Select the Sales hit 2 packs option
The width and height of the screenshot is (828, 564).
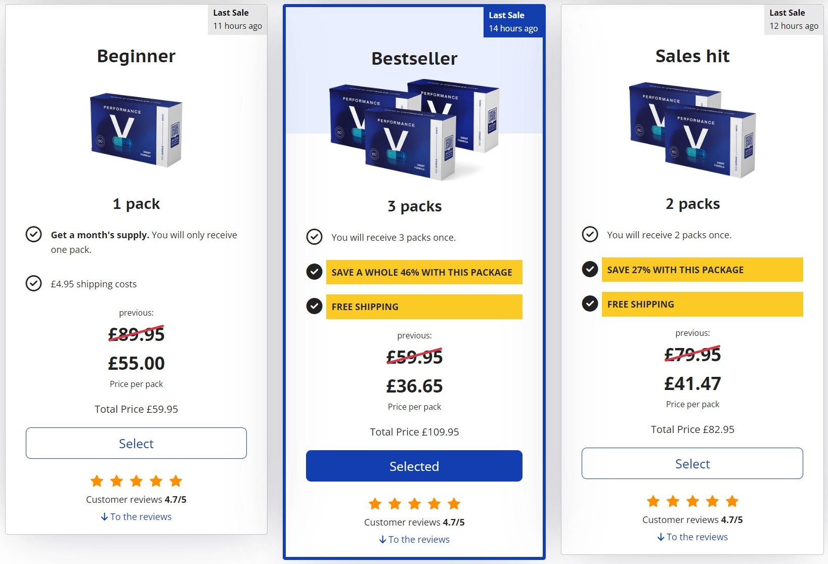click(x=692, y=463)
